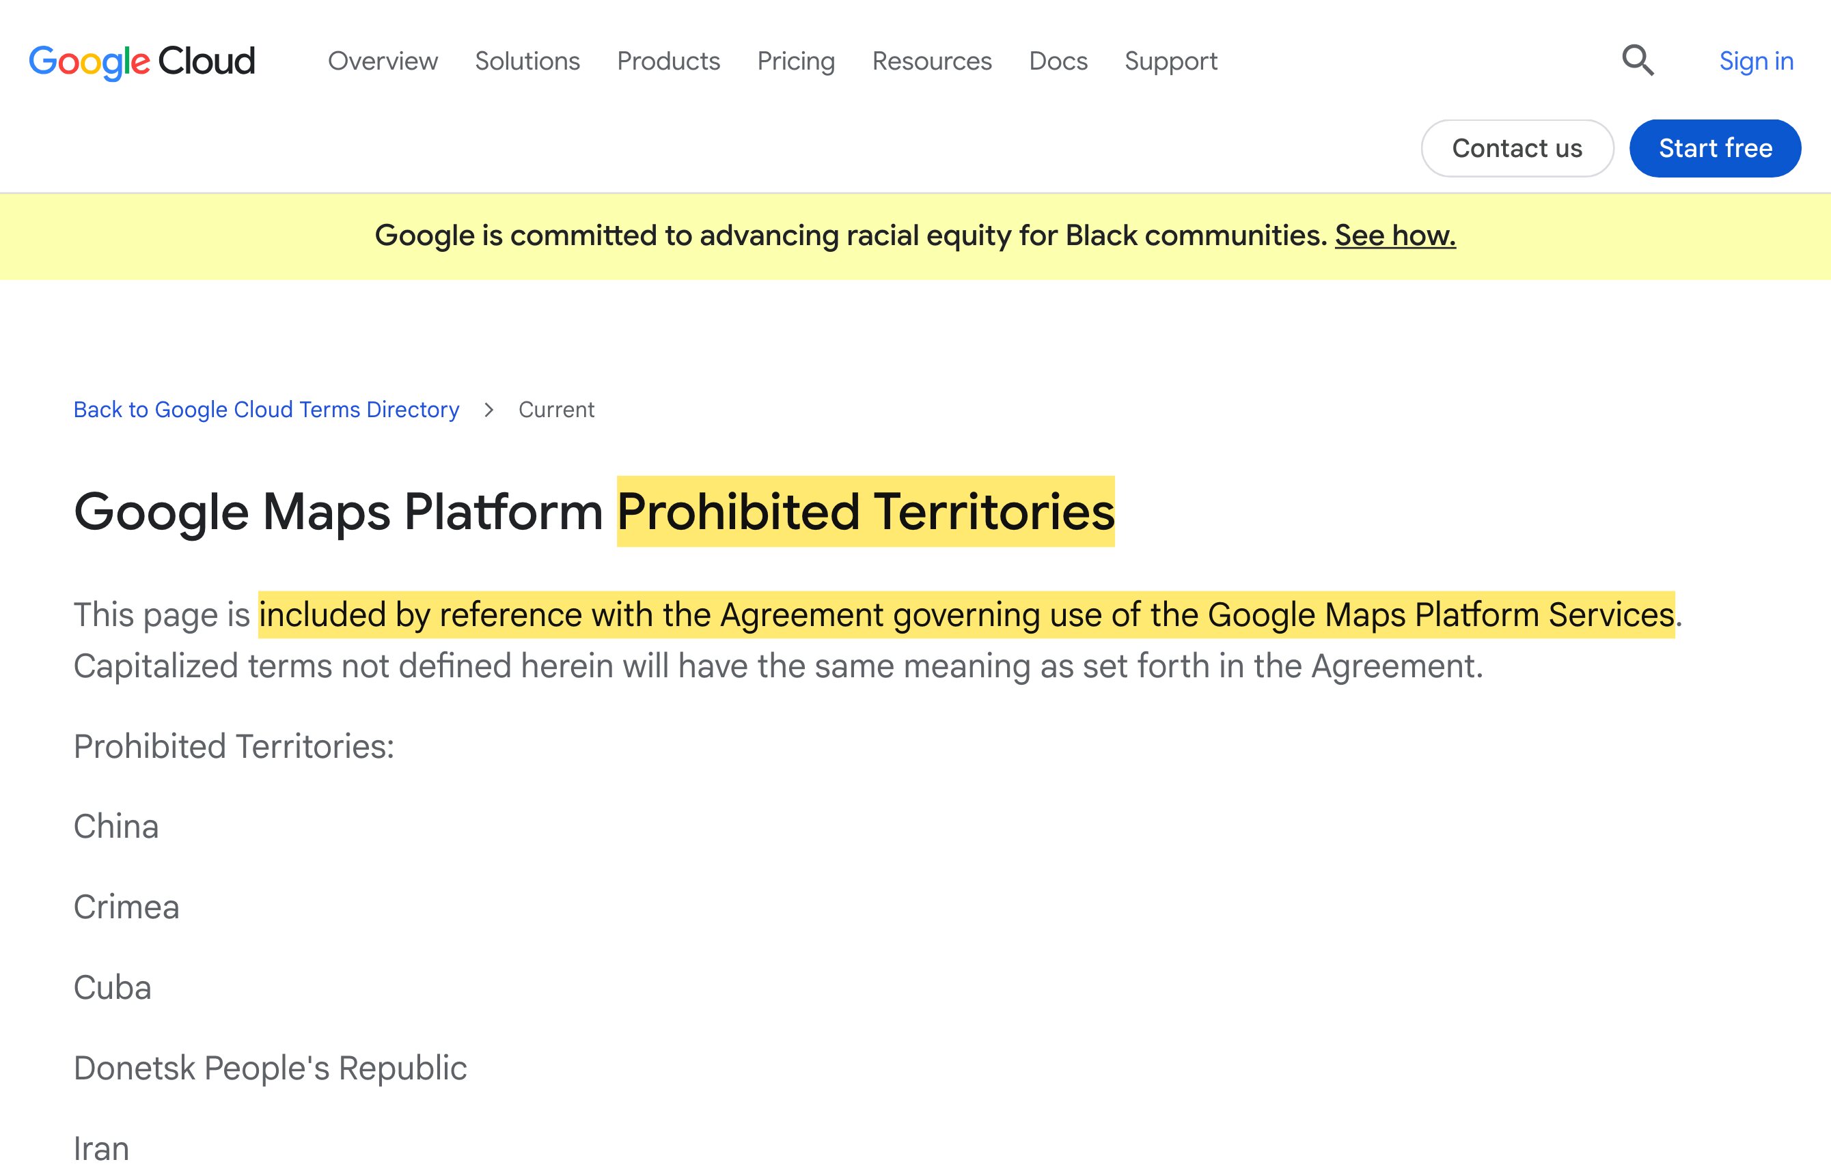This screenshot has width=1831, height=1175.
Task: Click the Google Maps Platform Prohibited Territories heading
Action: coord(594,511)
